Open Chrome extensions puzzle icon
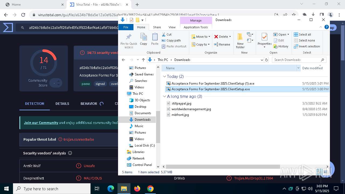This screenshot has width=345, height=194. tap(305, 15)
